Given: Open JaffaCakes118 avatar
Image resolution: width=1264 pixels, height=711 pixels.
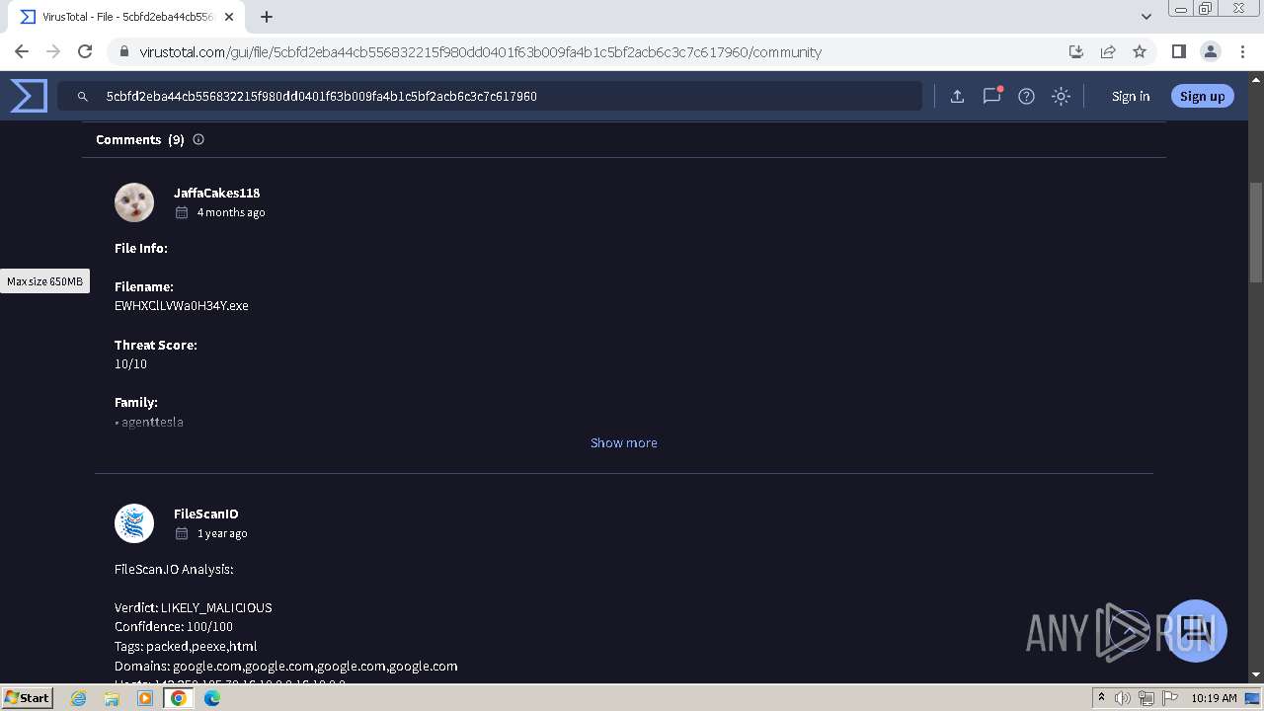Looking at the screenshot, I should click(134, 202).
